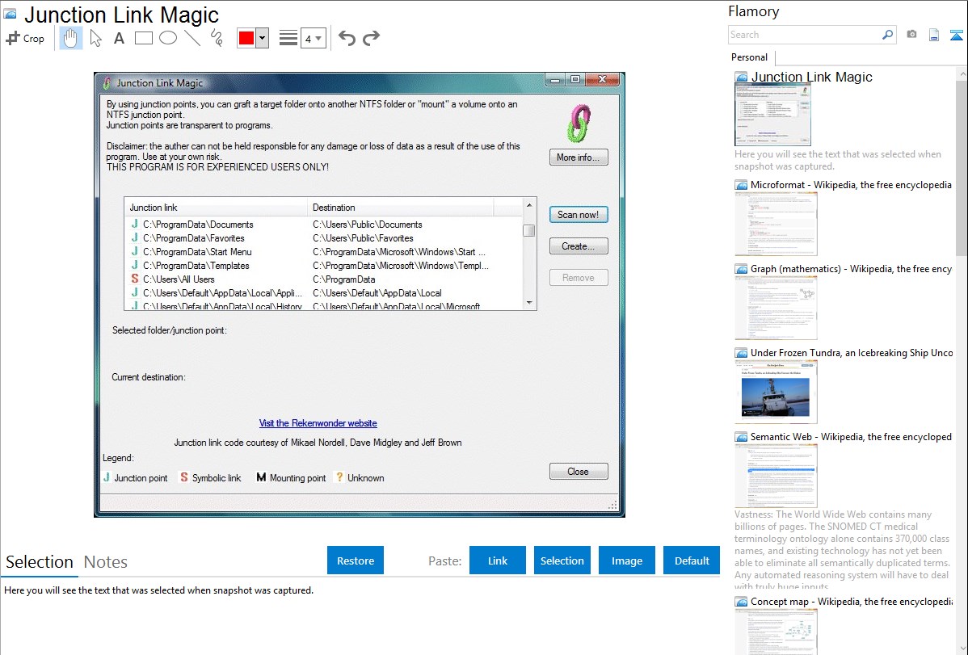This screenshot has height=655, width=968.
Task: Click the junction list scroll-up arrow
Action: pyautogui.click(x=529, y=205)
